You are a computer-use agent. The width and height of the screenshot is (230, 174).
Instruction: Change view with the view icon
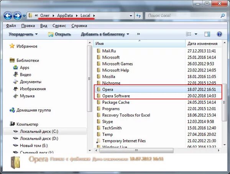(x=189, y=34)
